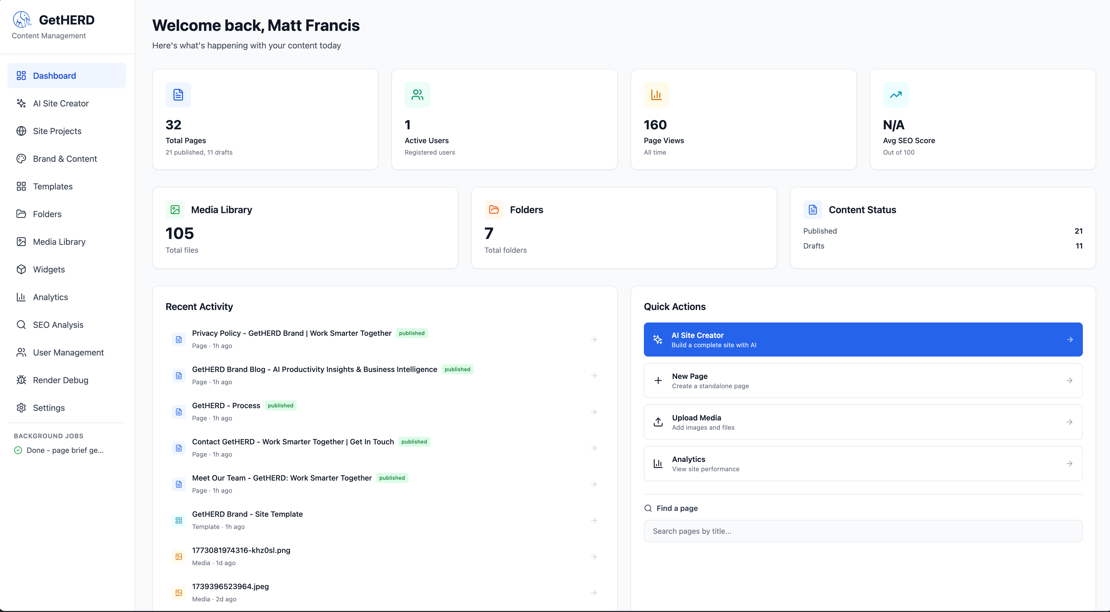Click the GetHERD elephant logo icon

click(22, 19)
